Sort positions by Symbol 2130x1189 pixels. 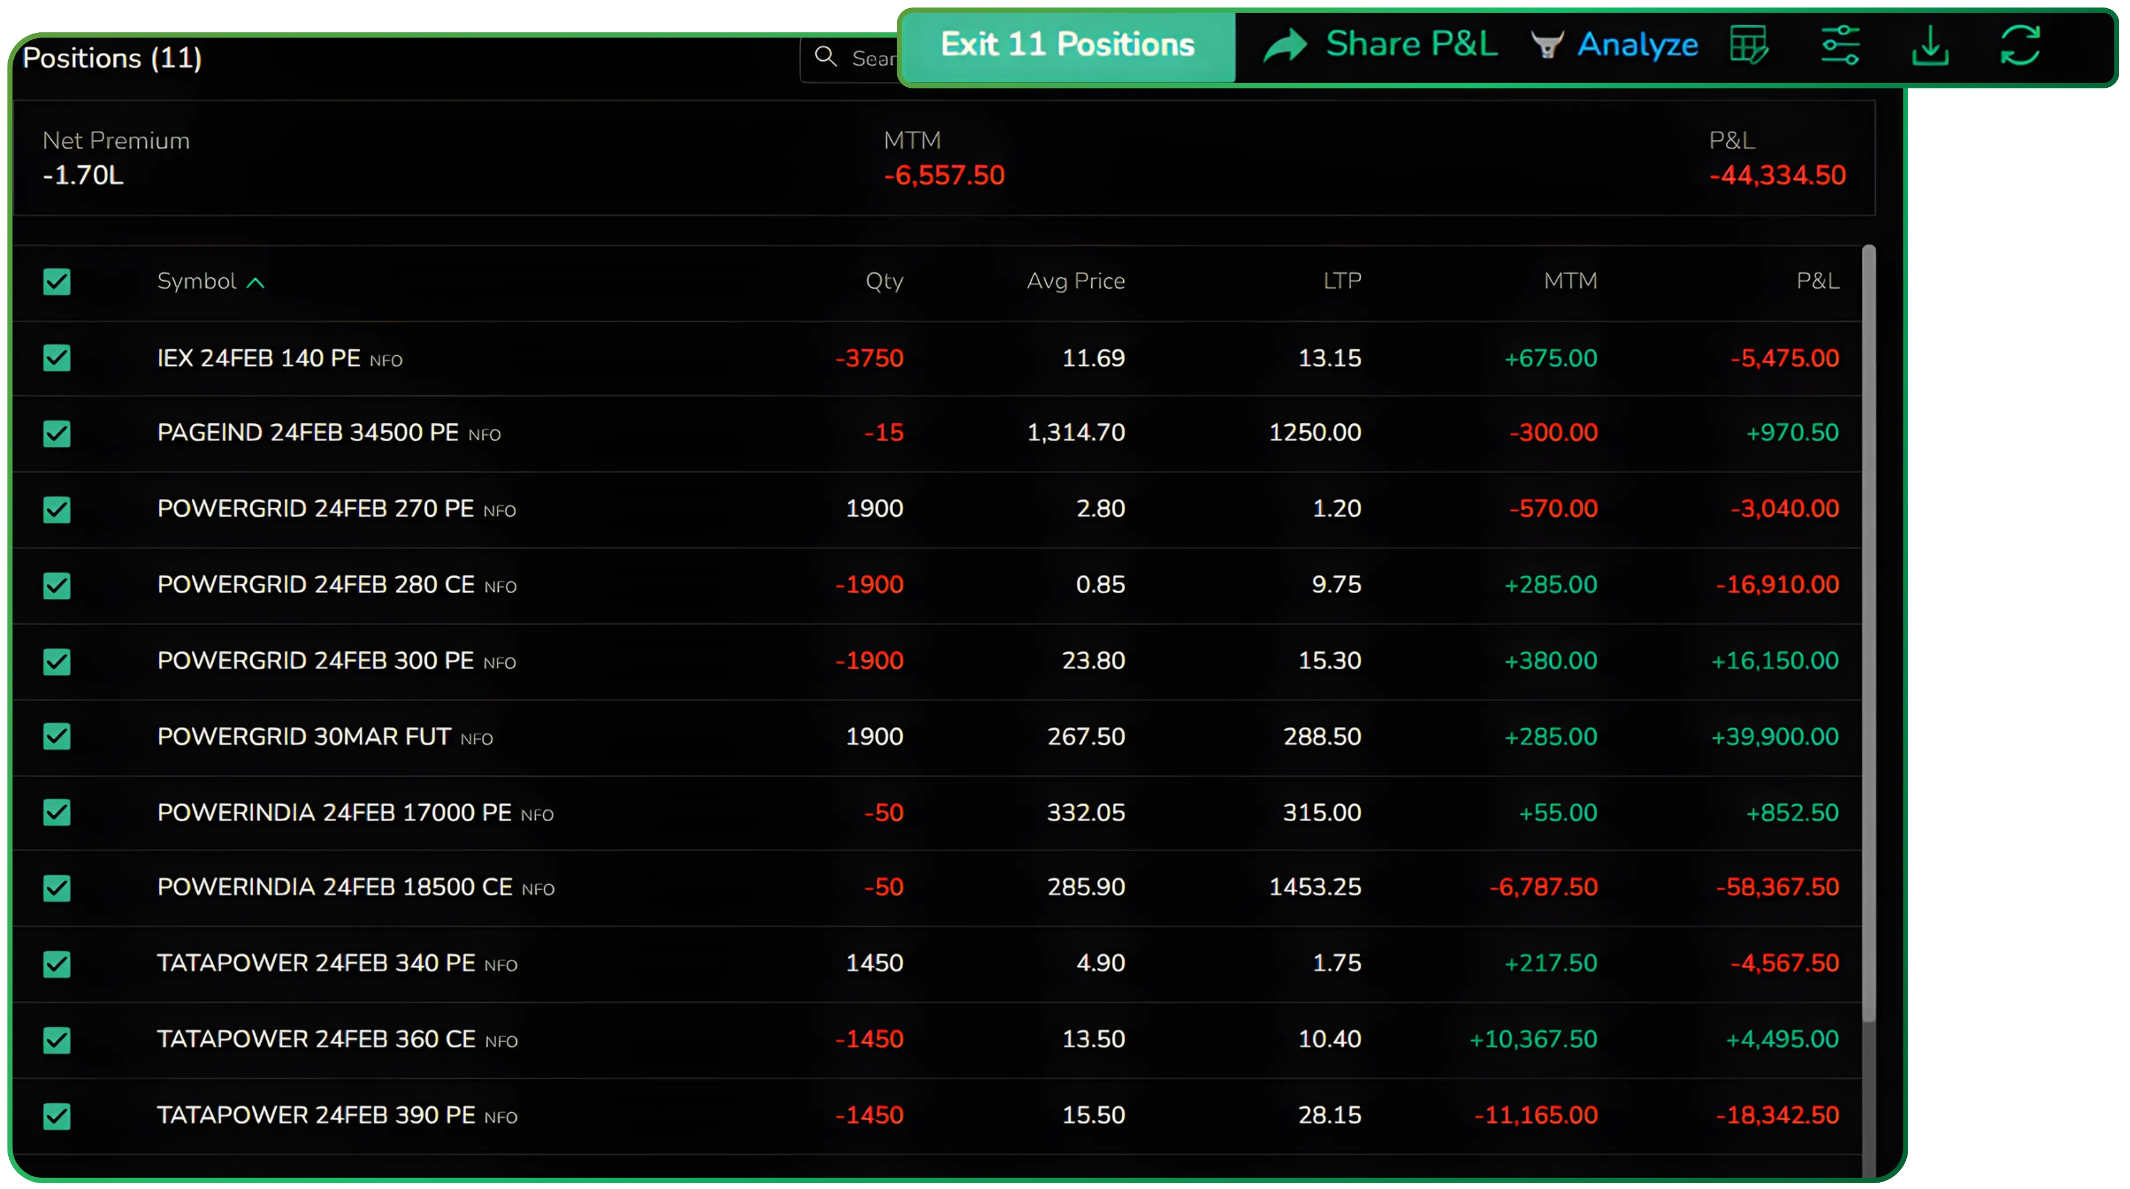(x=196, y=281)
